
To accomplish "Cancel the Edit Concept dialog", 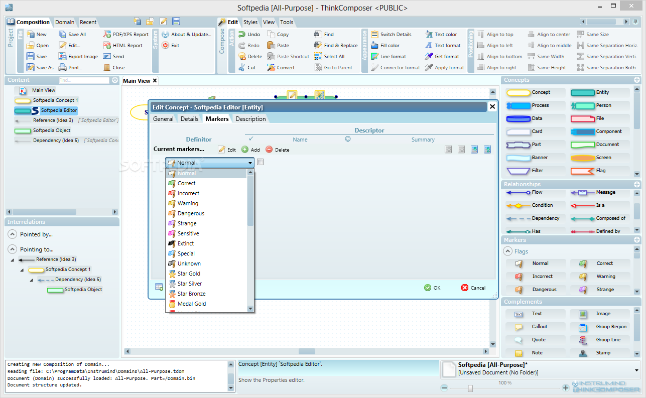I will pyautogui.click(x=473, y=288).
